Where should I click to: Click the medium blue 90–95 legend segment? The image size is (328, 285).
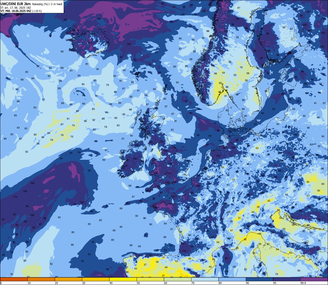point(259,279)
